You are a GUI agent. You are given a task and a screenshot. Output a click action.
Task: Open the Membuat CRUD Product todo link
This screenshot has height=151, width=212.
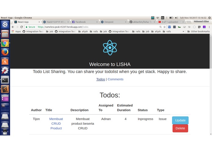(x=56, y=123)
